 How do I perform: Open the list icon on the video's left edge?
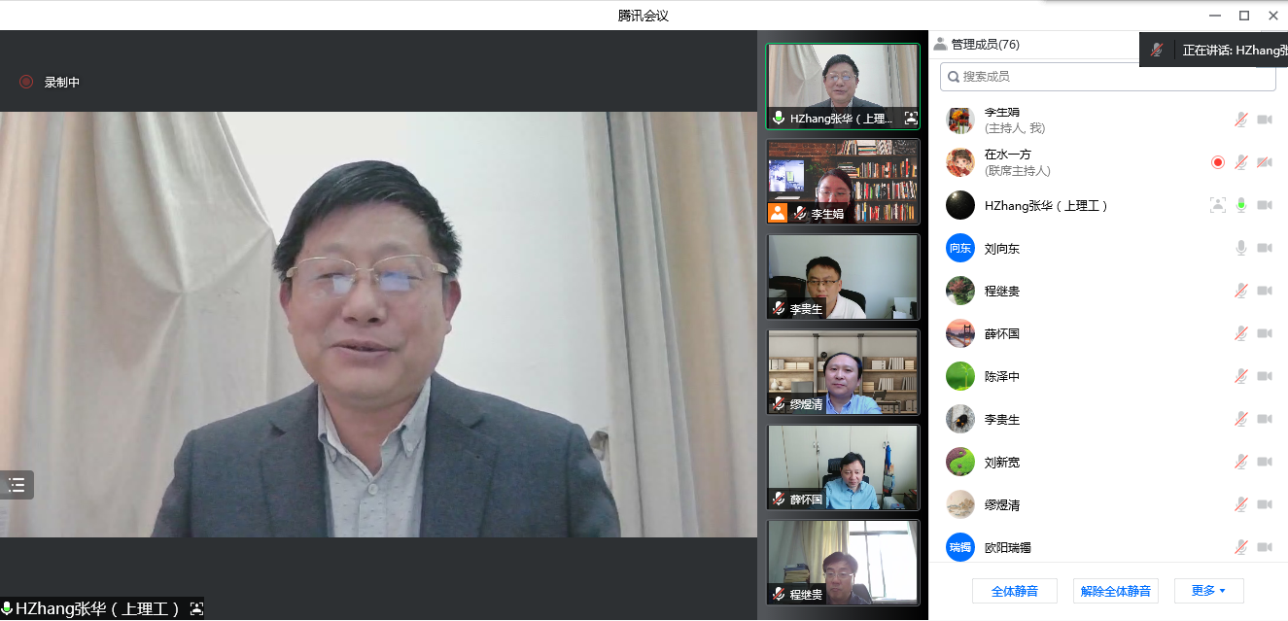pos(17,485)
